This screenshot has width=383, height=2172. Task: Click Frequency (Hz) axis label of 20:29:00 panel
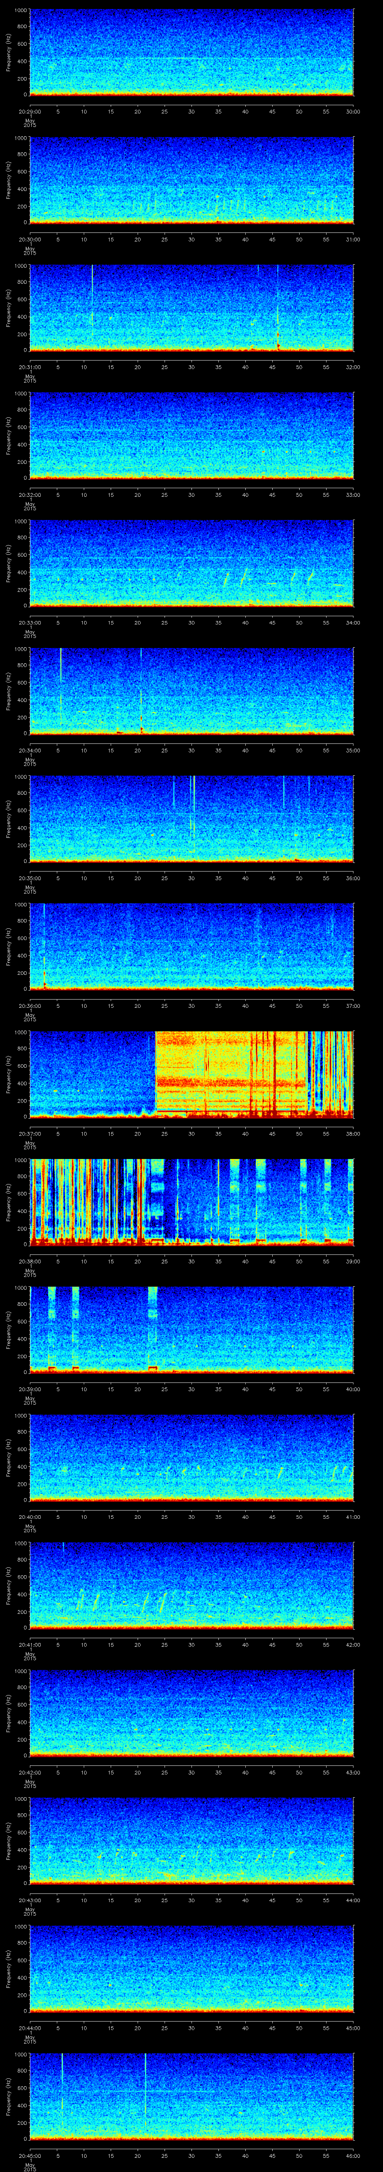(x=9, y=52)
